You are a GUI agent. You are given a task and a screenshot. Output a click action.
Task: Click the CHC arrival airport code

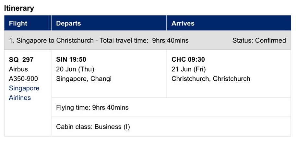pos(179,60)
